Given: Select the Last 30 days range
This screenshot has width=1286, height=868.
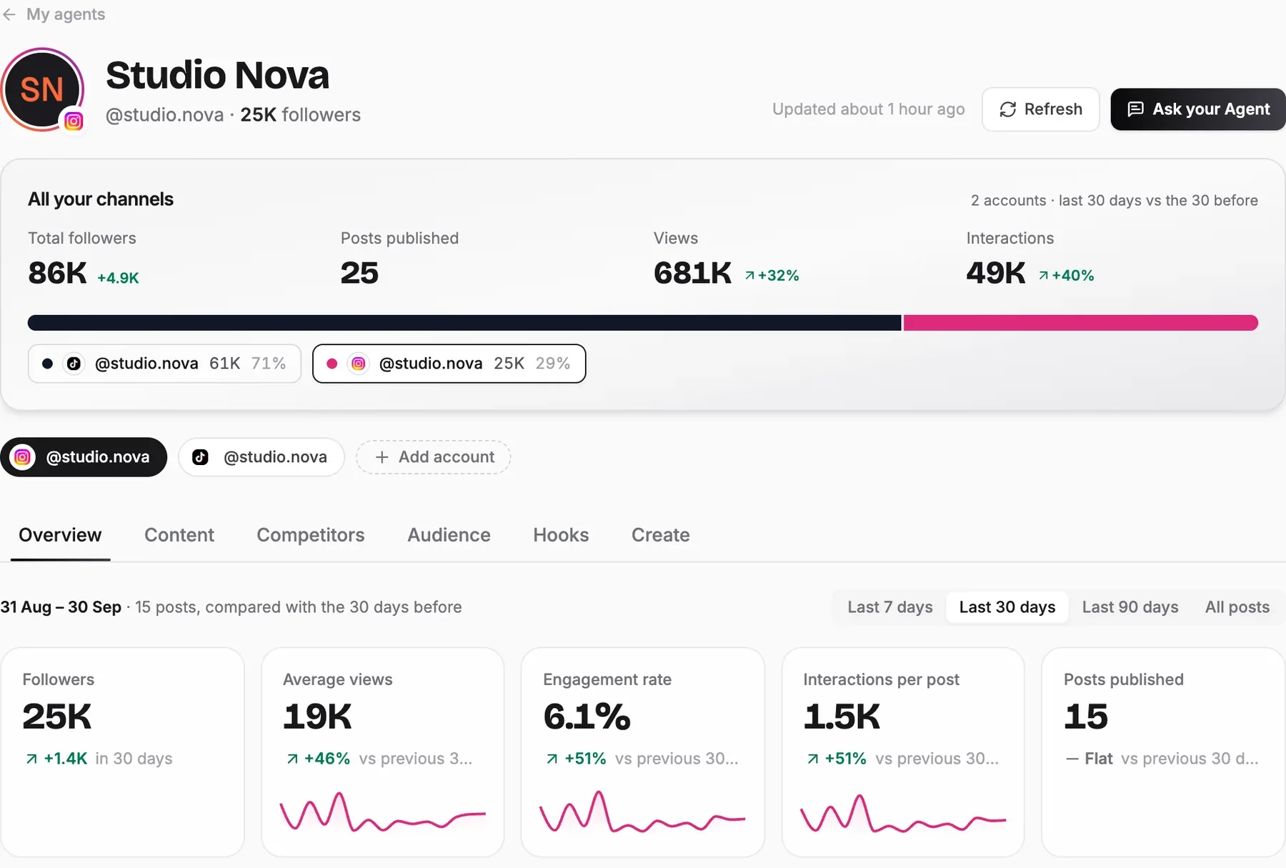Looking at the screenshot, I should (x=1007, y=607).
